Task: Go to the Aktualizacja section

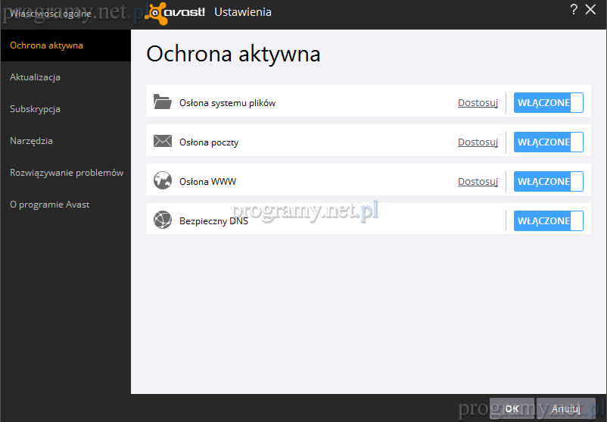Action: [36, 77]
